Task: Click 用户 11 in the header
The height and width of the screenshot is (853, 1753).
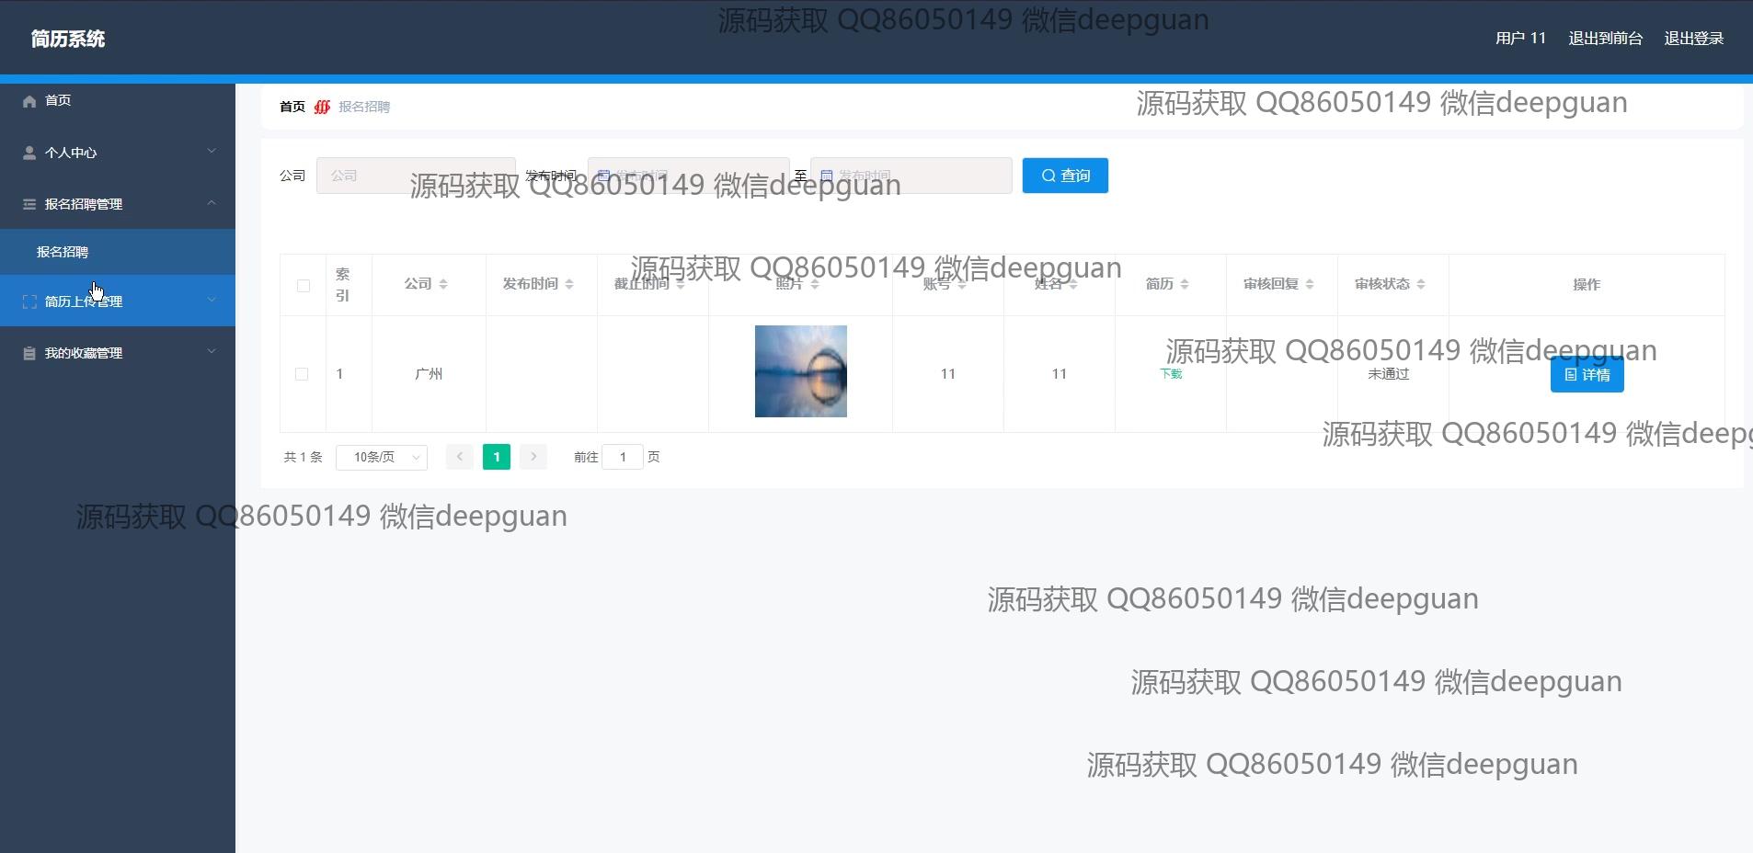Action: tap(1520, 39)
